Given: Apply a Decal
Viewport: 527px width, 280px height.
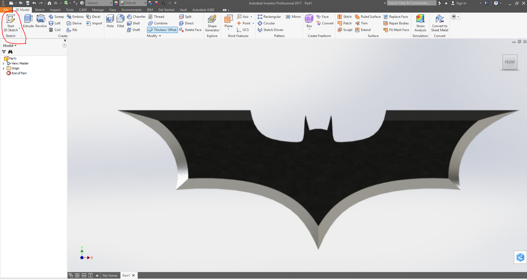Looking at the screenshot, I should (93, 17).
